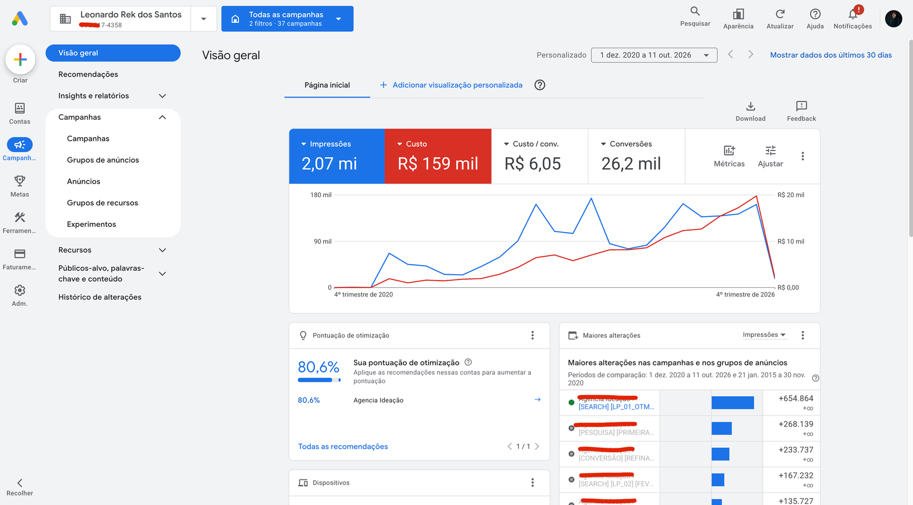Collapse the Campanhas section
Image resolution: width=913 pixels, height=505 pixels.
pos(163,117)
